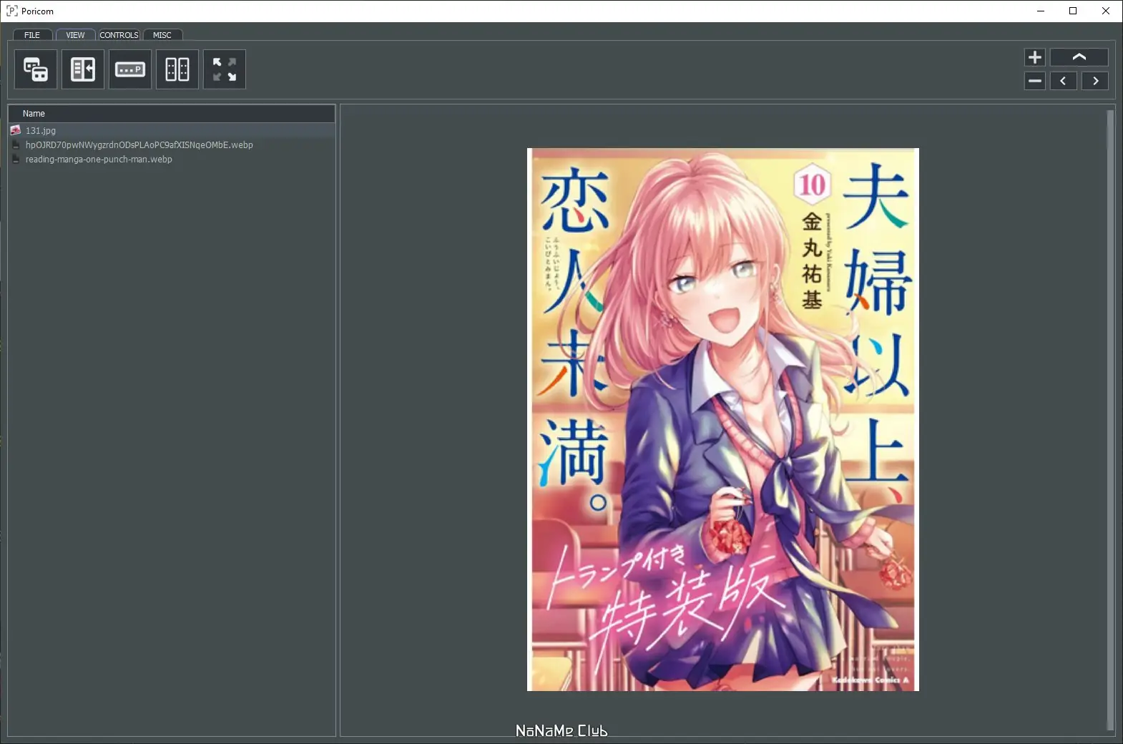Image resolution: width=1123 pixels, height=744 pixels.
Task: Sort files by the Name column header
Action: (172, 114)
